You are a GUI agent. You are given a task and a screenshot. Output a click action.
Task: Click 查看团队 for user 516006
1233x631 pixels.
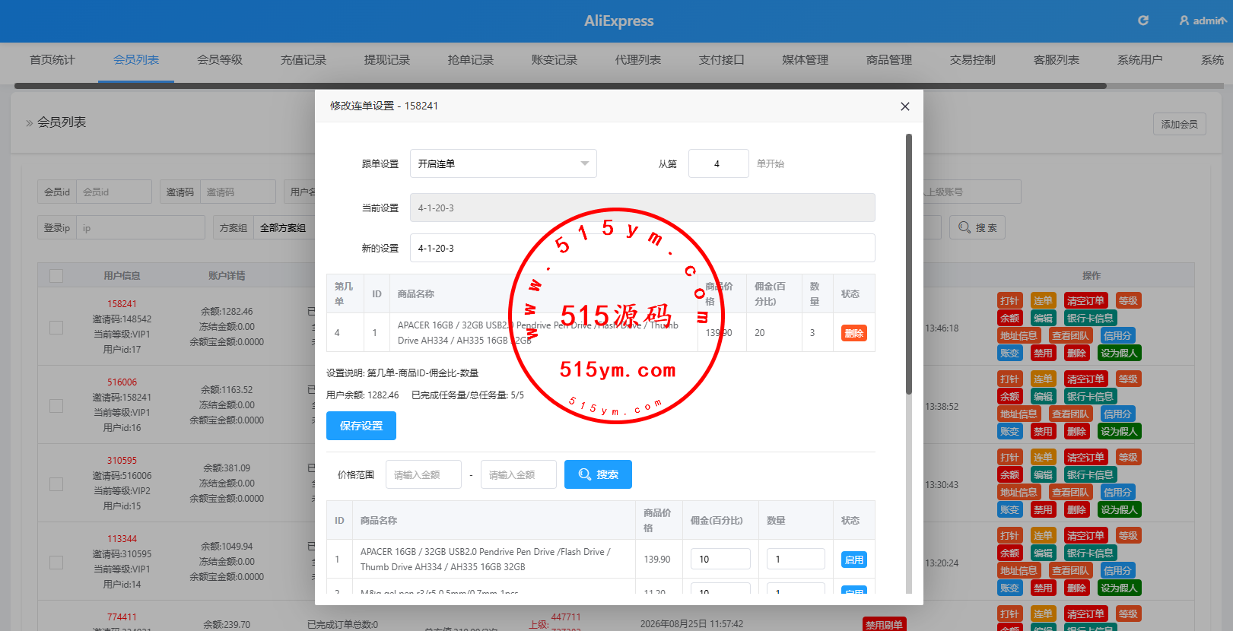[1070, 414]
